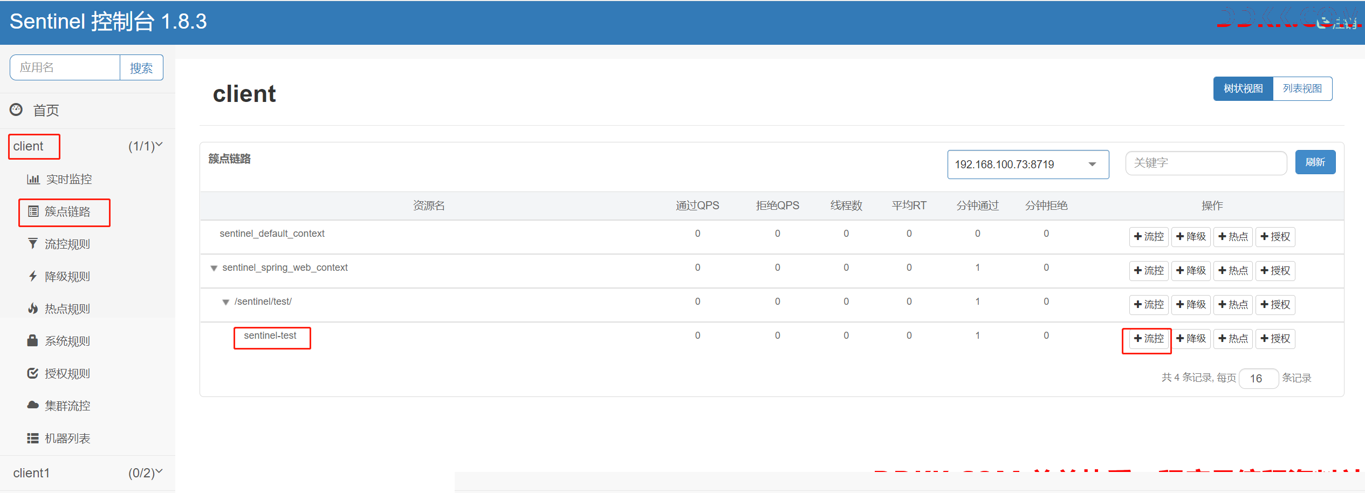Click the page size field showing 16
Image resolution: width=1365 pixels, height=493 pixels.
point(1259,379)
